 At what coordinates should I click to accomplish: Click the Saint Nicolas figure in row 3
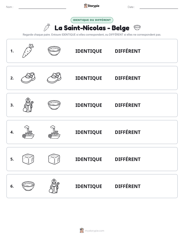coord(28,105)
